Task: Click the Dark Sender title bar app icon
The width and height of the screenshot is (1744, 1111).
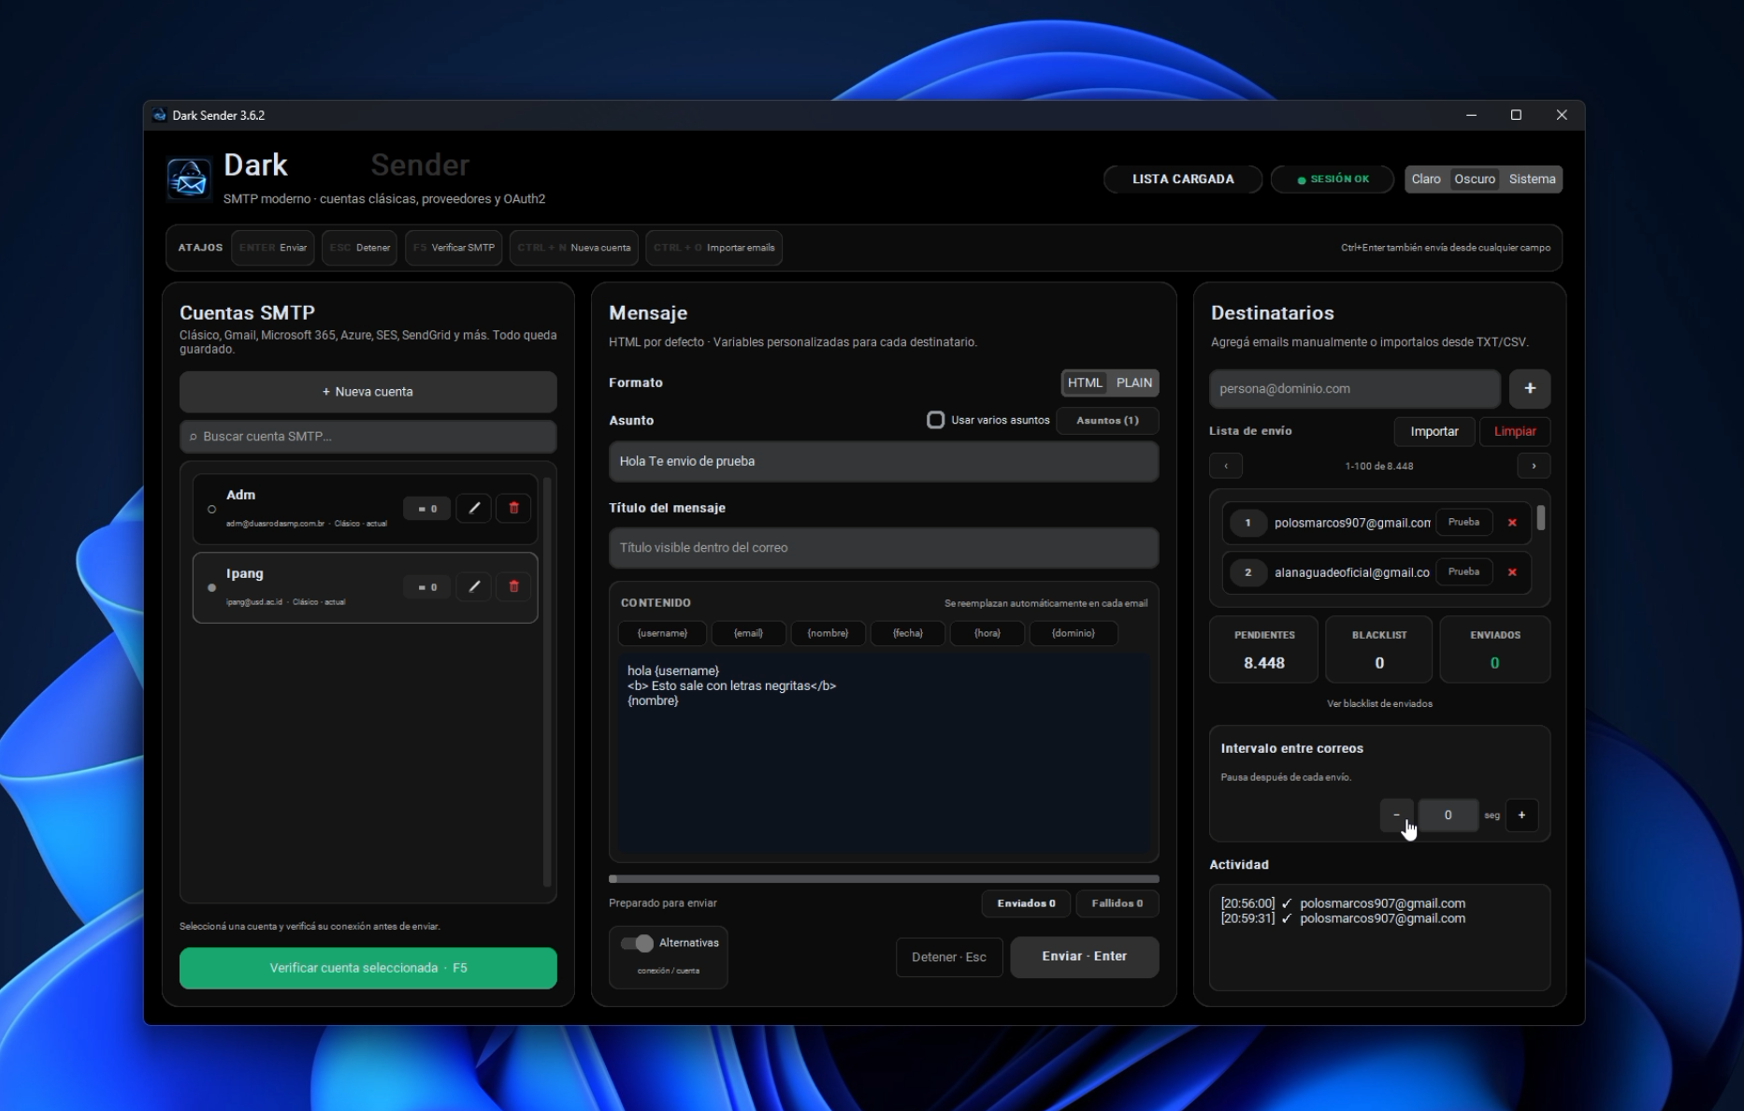Action: (x=160, y=115)
